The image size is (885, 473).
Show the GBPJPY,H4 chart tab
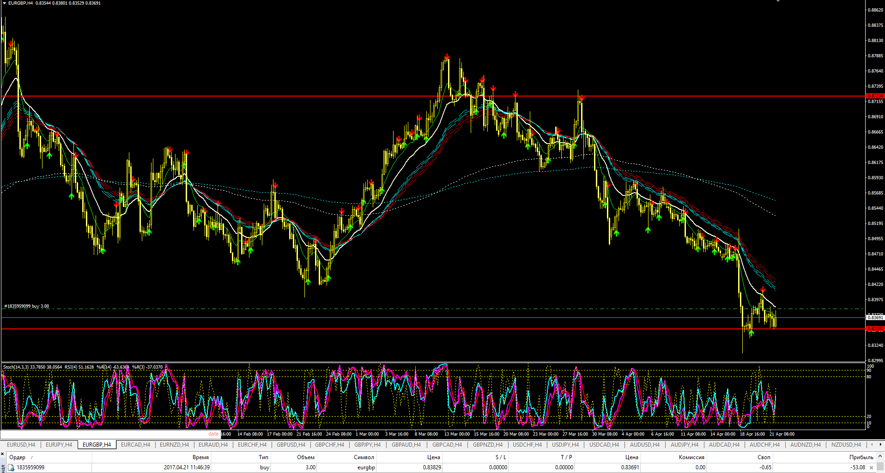click(x=367, y=445)
